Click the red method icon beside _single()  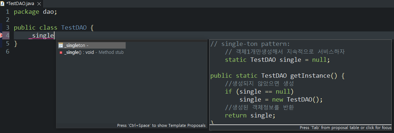pos(60,52)
